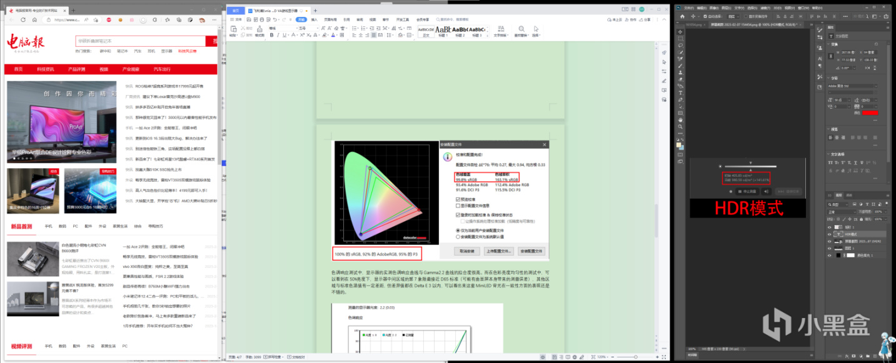
Task: Open WPS 页面布局 ribbon tab
Action: 330,19
